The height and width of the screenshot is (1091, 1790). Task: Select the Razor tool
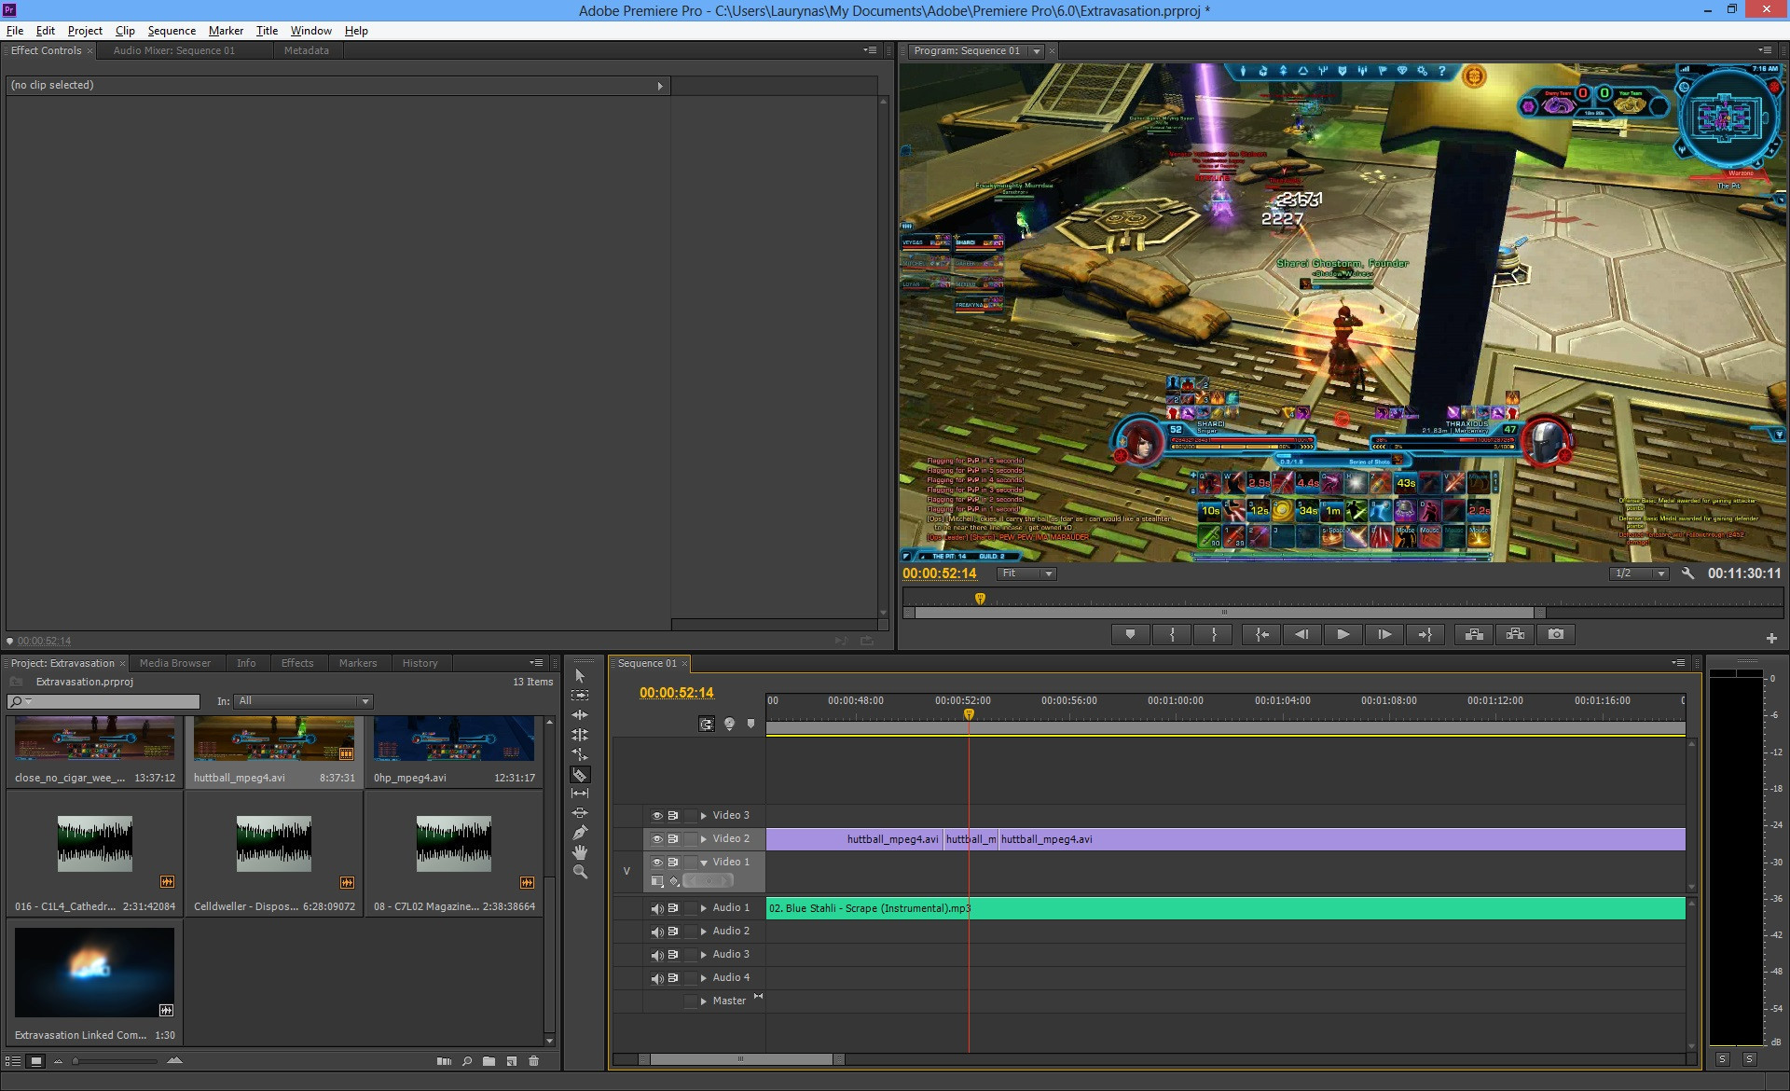[x=580, y=775]
